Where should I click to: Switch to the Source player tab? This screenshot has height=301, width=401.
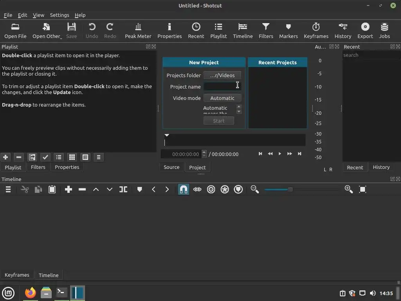[172, 167]
